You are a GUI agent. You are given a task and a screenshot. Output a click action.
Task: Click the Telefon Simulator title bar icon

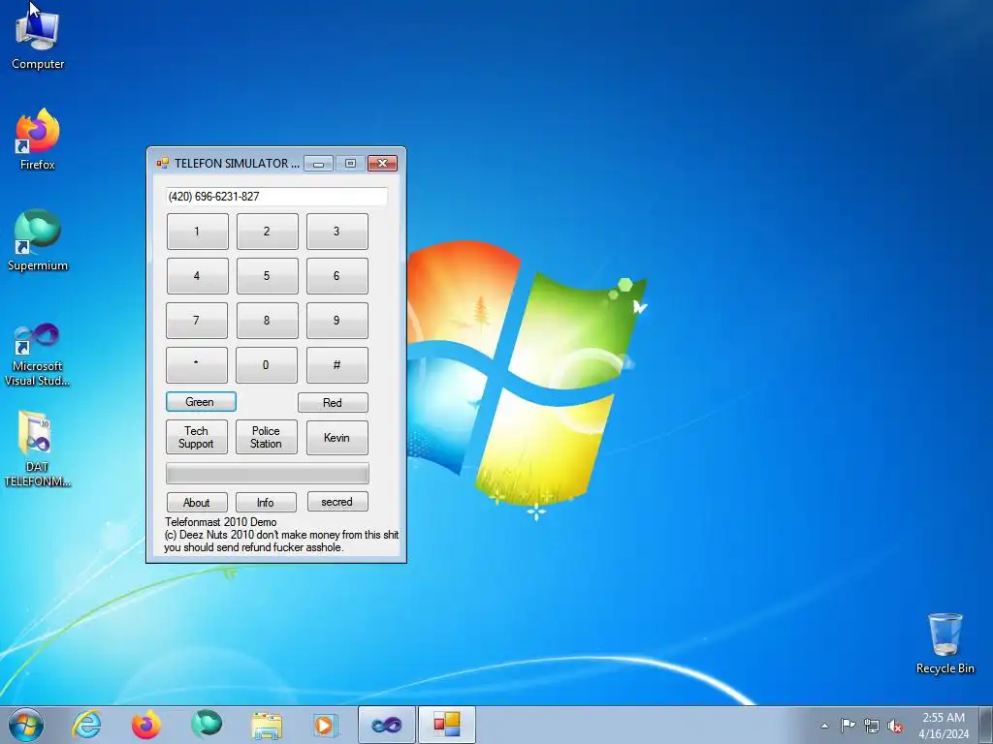[163, 163]
